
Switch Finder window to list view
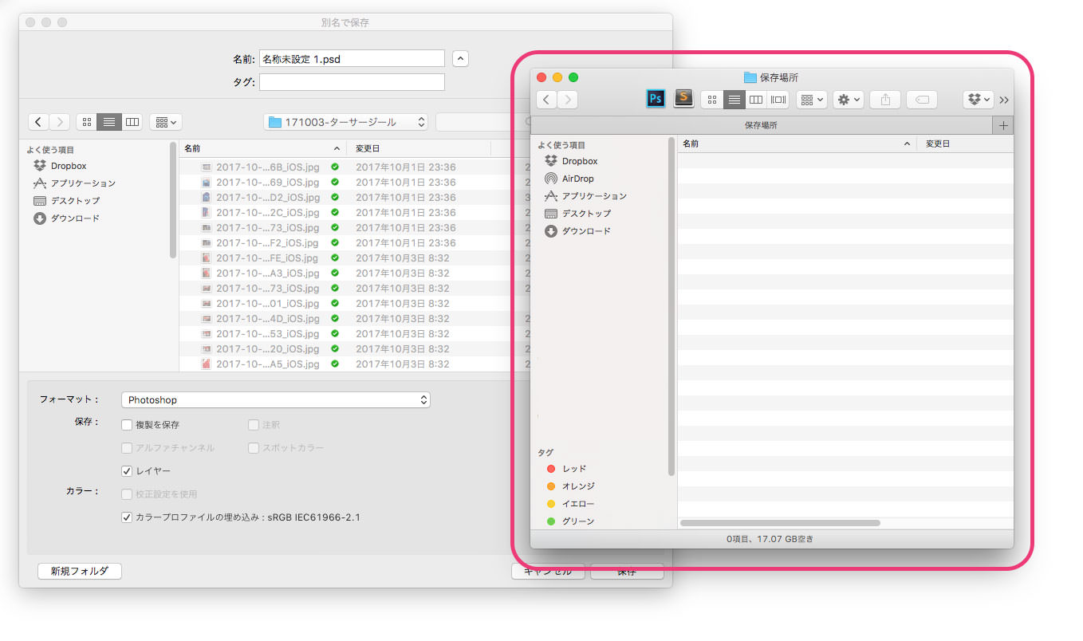[734, 100]
